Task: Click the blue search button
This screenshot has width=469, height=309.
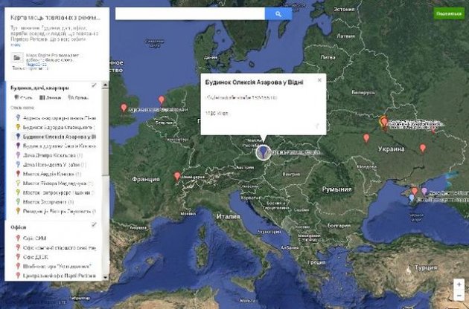Action: (278, 13)
